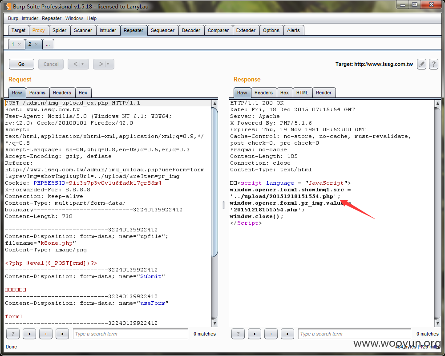Select the Response Hex tab
This screenshot has height=356, width=445.
(x=284, y=93)
